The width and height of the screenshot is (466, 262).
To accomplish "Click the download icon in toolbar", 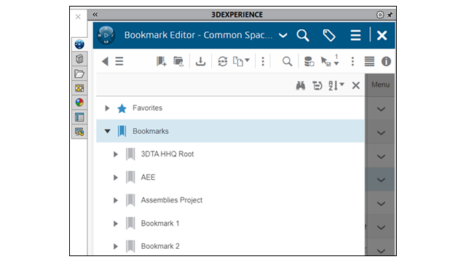I will (201, 61).
